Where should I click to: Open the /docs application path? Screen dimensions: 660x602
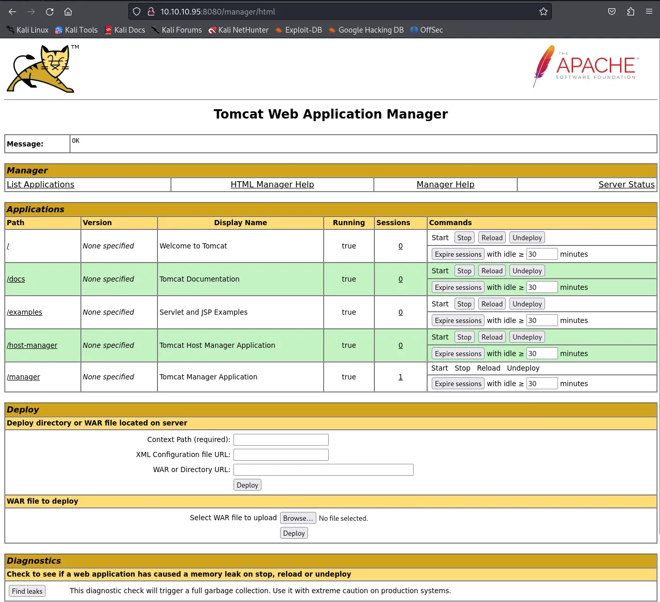[x=16, y=279]
